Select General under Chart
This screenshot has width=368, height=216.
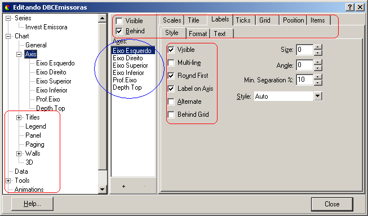[x=36, y=45]
